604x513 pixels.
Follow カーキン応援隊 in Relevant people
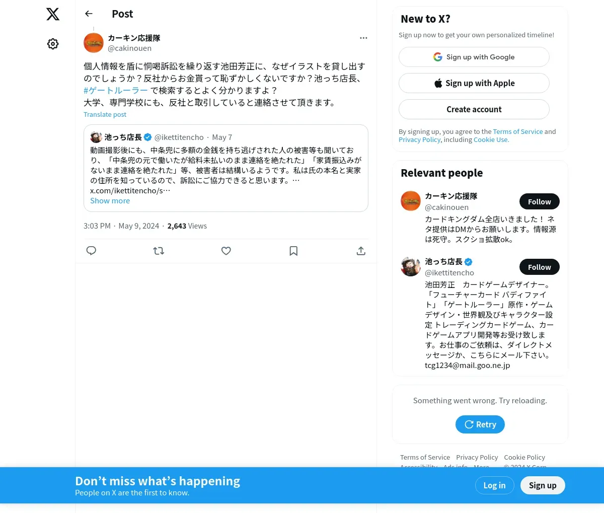coord(540,201)
